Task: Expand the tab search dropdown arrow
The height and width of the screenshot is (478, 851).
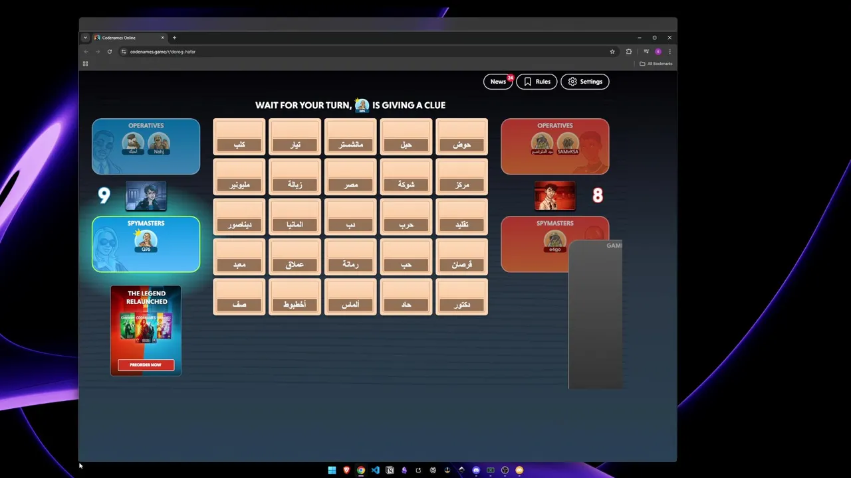Action: click(x=85, y=38)
